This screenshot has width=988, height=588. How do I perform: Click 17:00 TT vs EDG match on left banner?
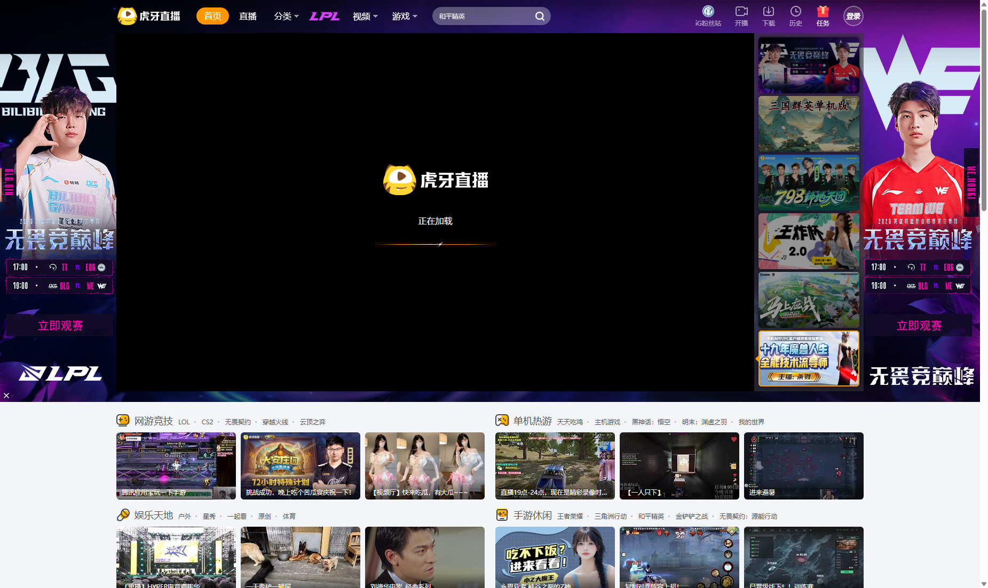coord(59,267)
